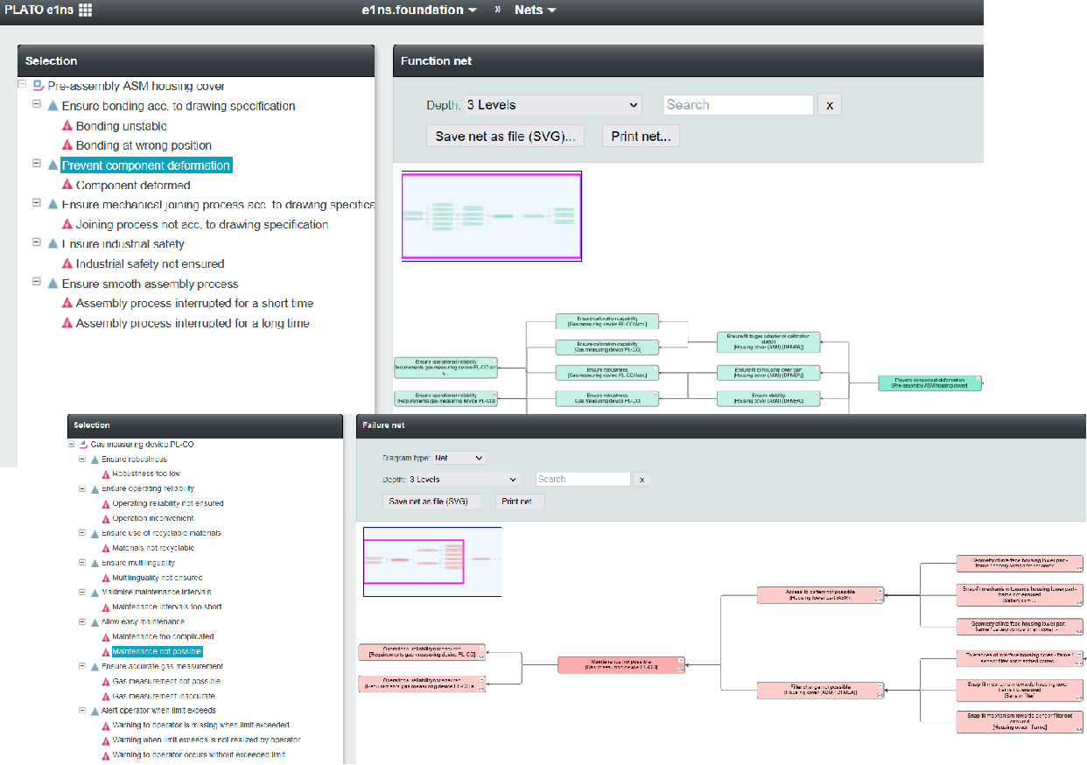Open the Nets menu

535,11
